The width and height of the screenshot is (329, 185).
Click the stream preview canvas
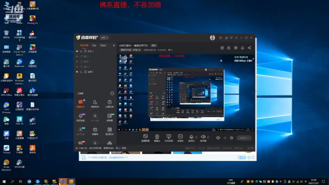point(186,92)
